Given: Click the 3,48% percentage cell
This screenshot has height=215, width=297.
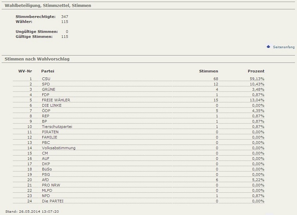Looking at the screenshot, I should tap(258, 90).
